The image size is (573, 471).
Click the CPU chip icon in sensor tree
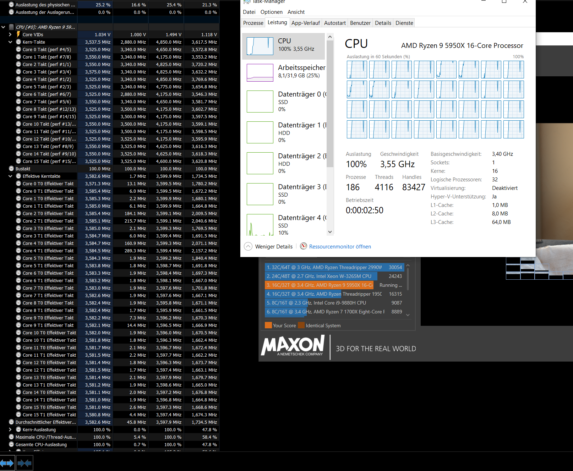click(x=11, y=27)
